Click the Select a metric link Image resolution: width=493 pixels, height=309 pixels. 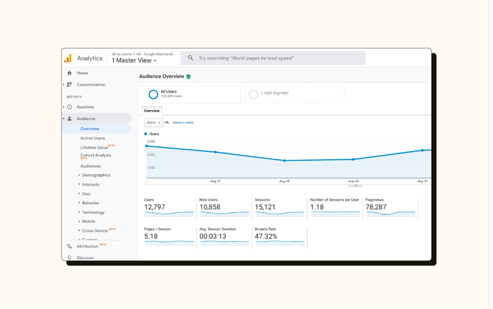pos(183,123)
